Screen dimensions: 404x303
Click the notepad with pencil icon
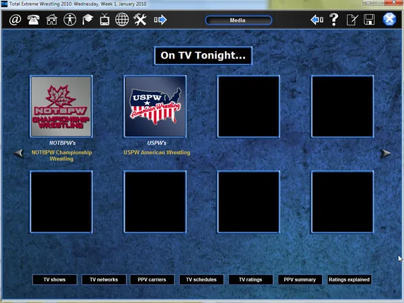pyautogui.click(x=352, y=20)
